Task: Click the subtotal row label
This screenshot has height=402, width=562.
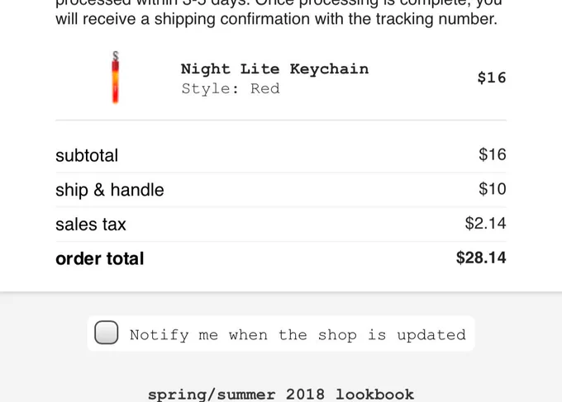Action: point(87,155)
